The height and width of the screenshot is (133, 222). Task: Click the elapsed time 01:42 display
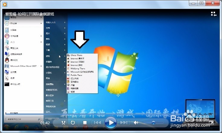(45, 123)
